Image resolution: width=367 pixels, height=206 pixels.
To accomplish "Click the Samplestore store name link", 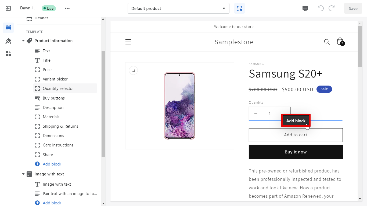I will (234, 42).
